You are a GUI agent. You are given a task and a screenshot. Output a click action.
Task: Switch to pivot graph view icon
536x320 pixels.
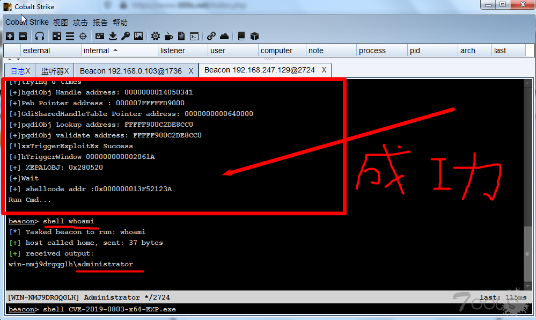(x=57, y=37)
